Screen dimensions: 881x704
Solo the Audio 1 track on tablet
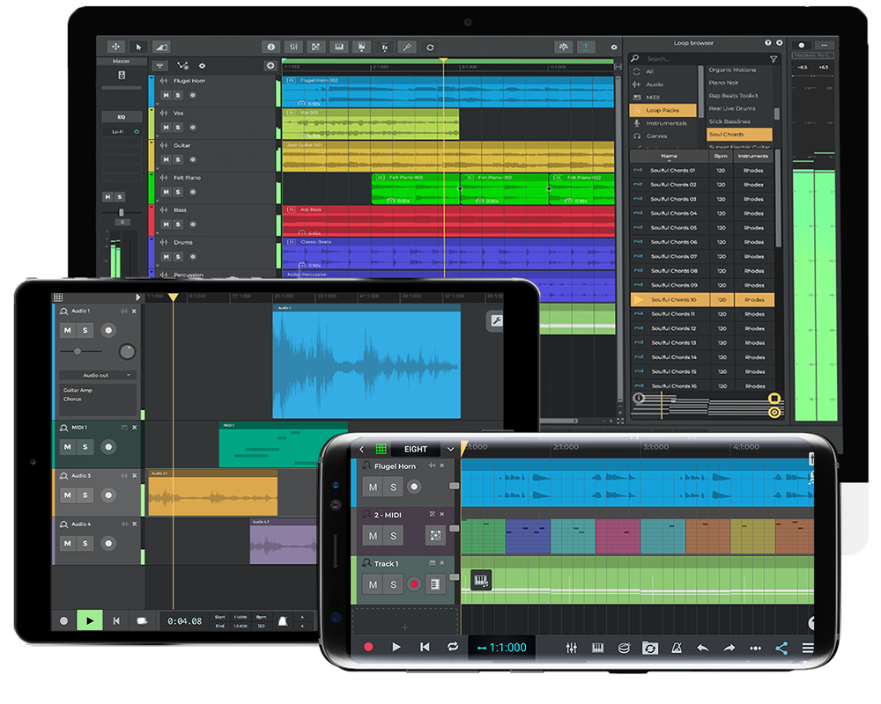pyautogui.click(x=85, y=330)
